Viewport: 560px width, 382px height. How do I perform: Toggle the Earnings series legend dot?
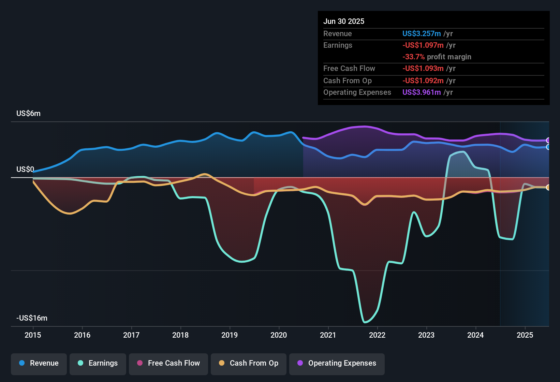click(x=80, y=363)
